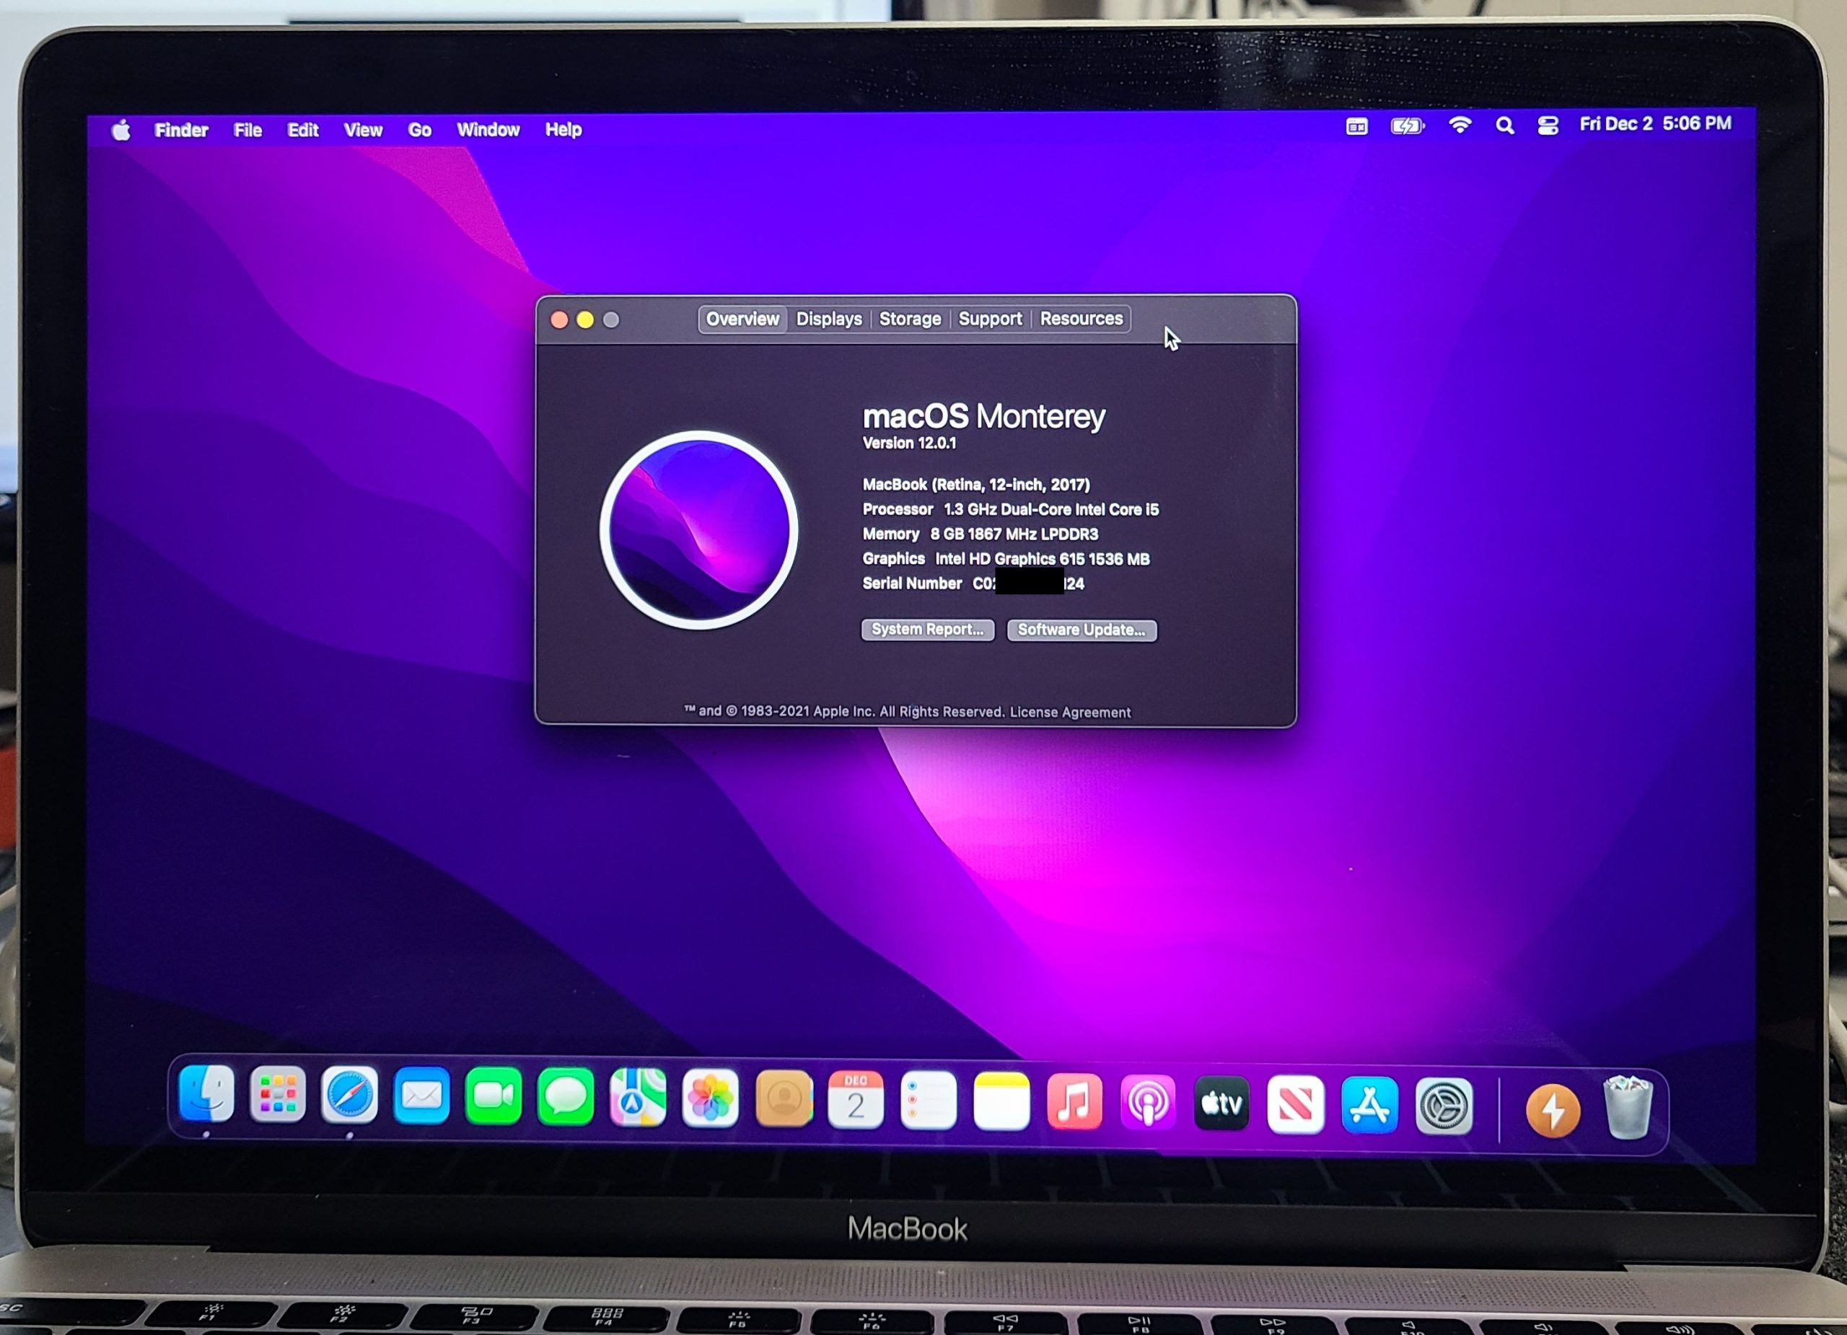This screenshot has height=1335, width=1847.
Task: Open the Music app in the Dock
Action: (x=1074, y=1102)
